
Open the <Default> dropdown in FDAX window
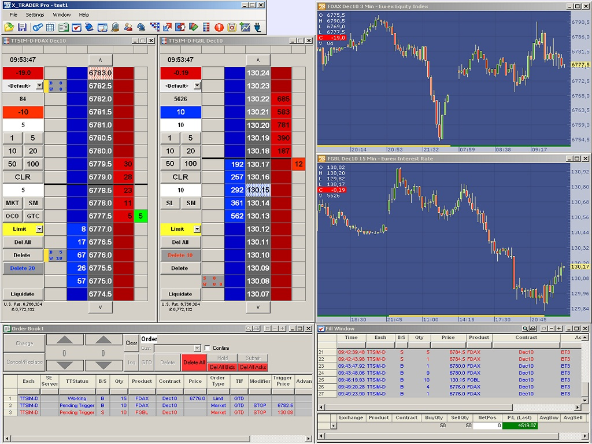tap(39, 86)
